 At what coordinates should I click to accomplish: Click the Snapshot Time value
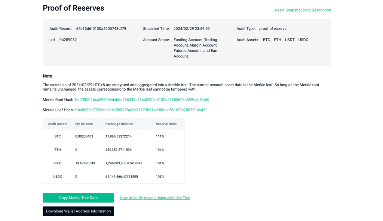point(191,28)
